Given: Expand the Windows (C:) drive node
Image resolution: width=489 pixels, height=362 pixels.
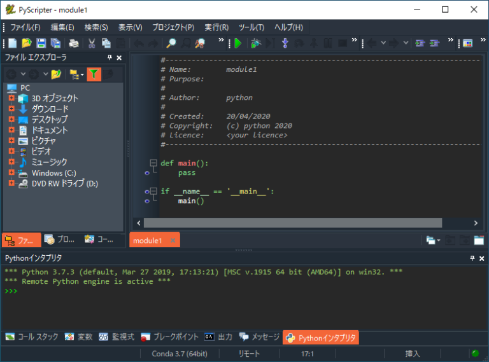Looking at the screenshot, I should point(11,173).
